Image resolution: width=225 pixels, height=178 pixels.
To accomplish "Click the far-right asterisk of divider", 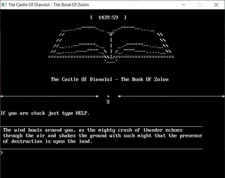I will 223,96.
